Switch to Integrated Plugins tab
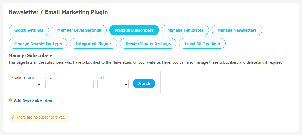This screenshot has width=302, height=135. (x=94, y=43)
